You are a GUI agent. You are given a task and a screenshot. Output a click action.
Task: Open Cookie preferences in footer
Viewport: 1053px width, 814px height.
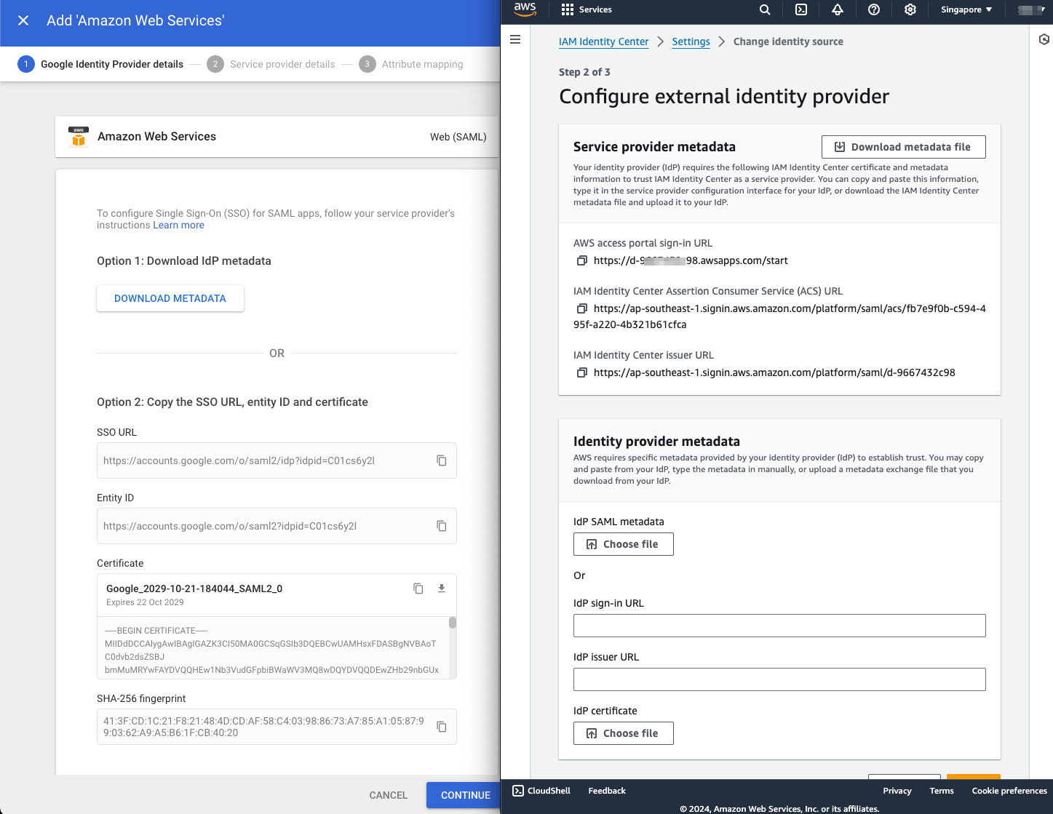tap(1009, 791)
